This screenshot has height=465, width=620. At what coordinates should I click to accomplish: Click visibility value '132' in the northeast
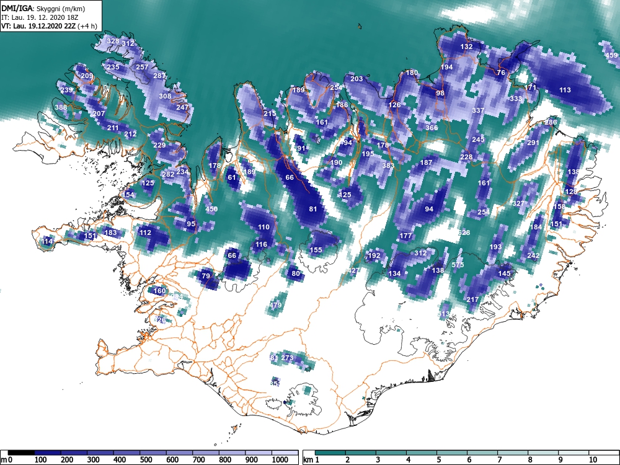coord(467,46)
